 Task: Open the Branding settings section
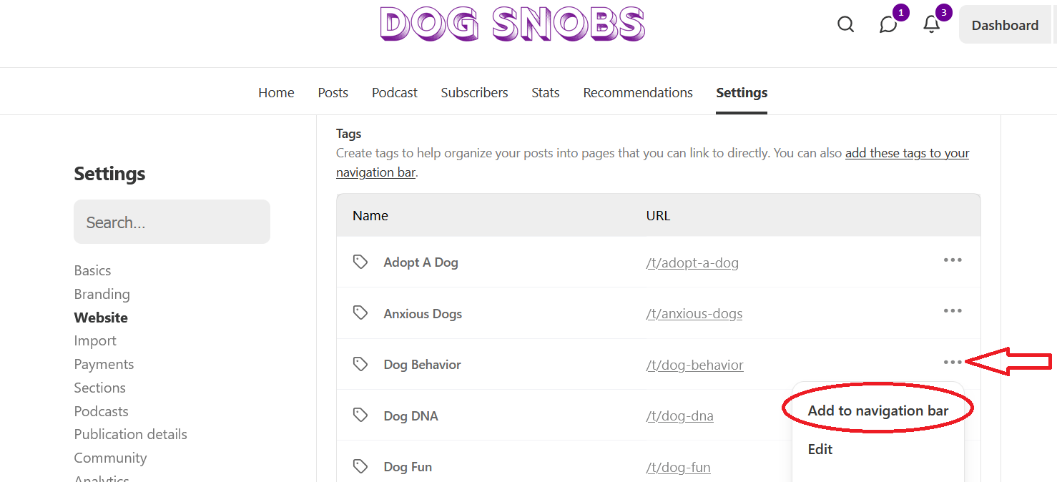(102, 293)
